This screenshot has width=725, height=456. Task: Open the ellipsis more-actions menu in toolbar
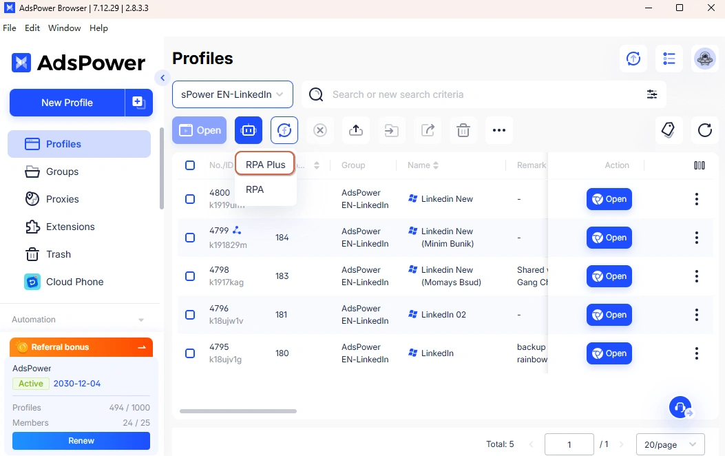tap(498, 129)
